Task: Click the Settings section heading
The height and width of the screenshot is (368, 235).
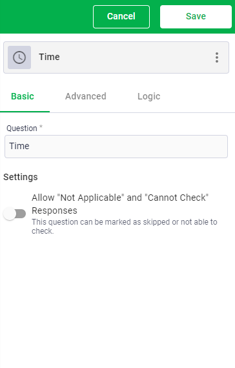Action: (x=21, y=177)
